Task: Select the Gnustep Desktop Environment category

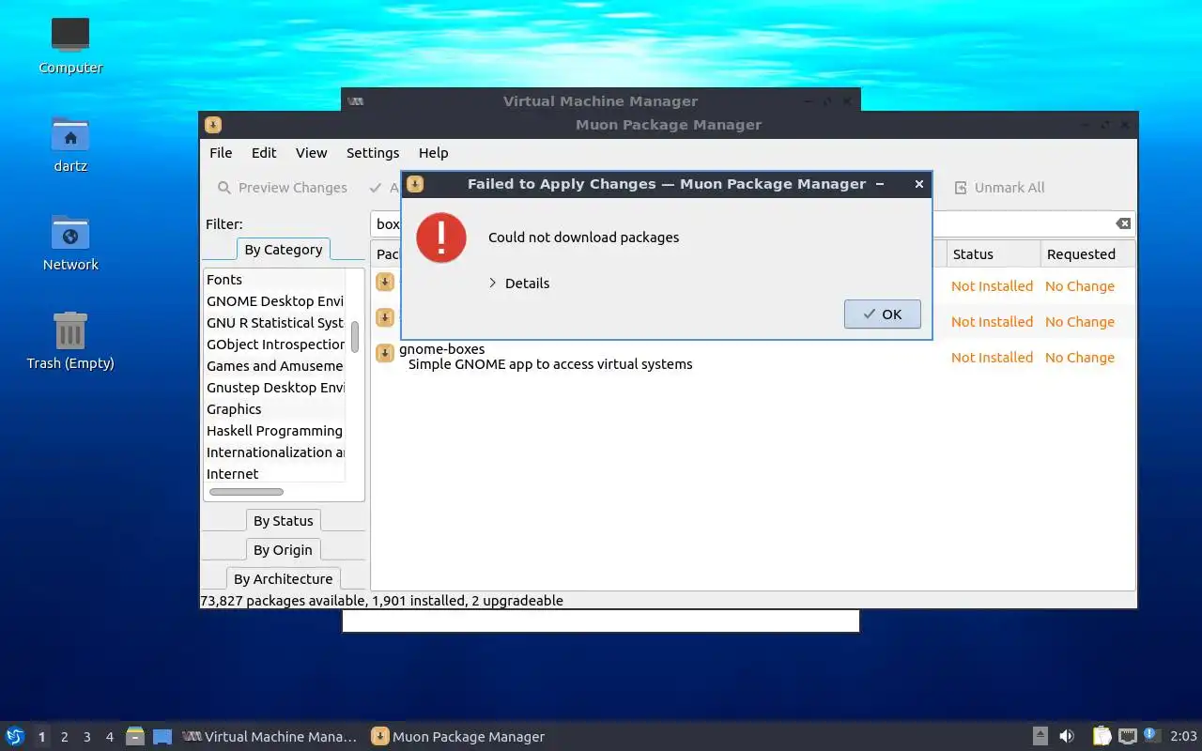Action: pyautogui.click(x=274, y=388)
